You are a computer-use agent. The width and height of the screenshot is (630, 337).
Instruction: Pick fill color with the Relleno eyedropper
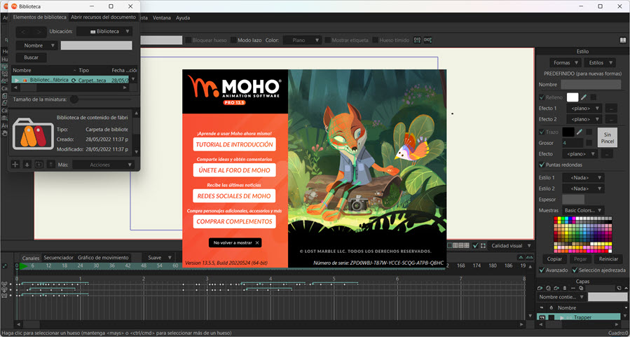pos(584,97)
